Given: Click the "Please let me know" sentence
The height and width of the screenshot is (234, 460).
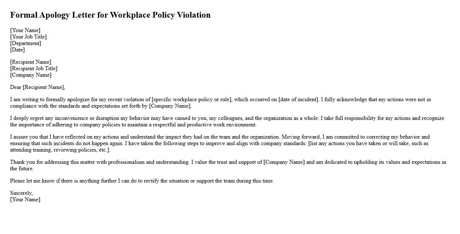Looking at the screenshot, I should pos(142,181).
